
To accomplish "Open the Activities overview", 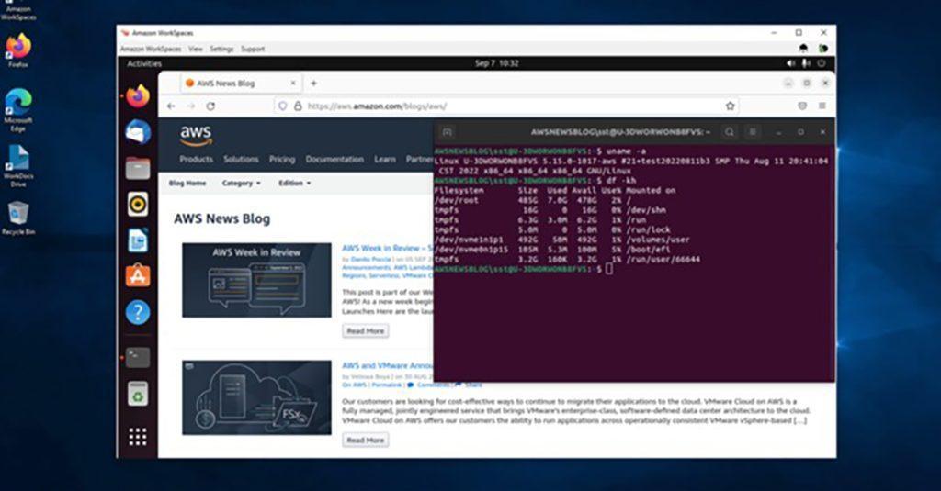I will [x=144, y=63].
